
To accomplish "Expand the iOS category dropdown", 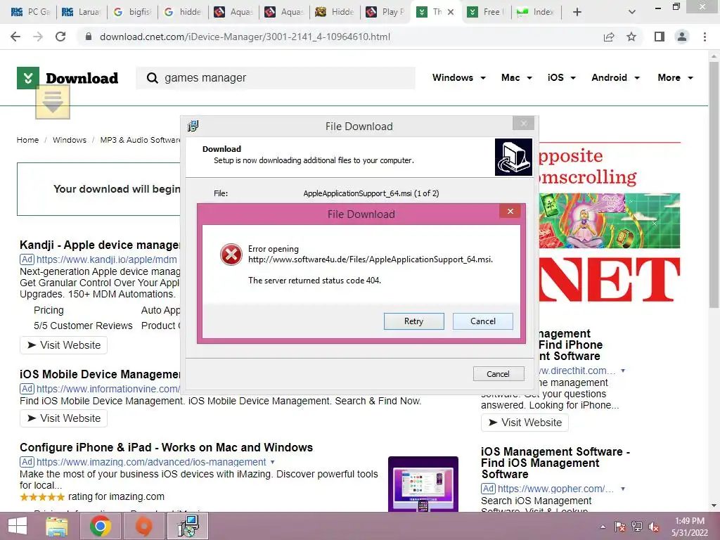I will [x=562, y=77].
